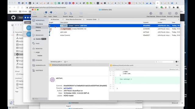Open Terminal from Sourcetree toolbar
This screenshot has height=109, width=195.
[170, 13]
